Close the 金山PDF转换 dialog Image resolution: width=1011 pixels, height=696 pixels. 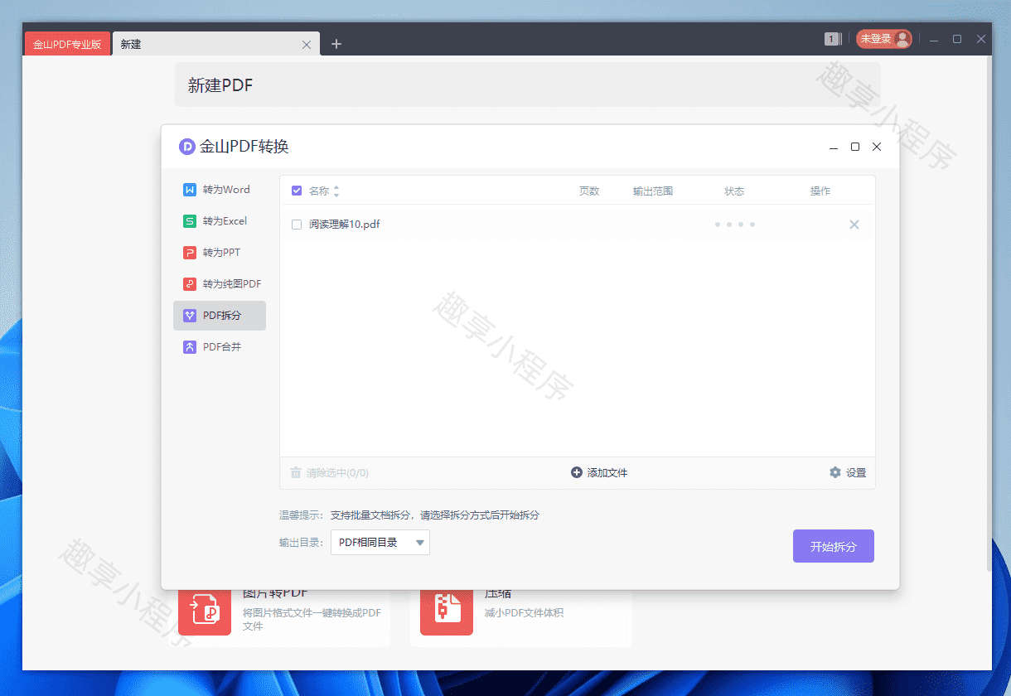pos(877,147)
